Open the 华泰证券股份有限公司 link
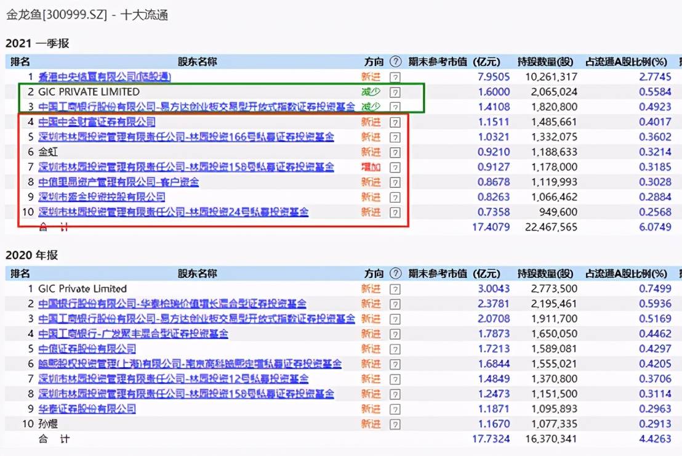The height and width of the screenshot is (456, 682). [x=87, y=409]
